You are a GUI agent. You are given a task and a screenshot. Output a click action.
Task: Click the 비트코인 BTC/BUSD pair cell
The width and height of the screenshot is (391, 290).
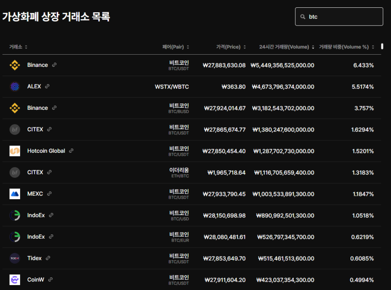tap(178, 108)
